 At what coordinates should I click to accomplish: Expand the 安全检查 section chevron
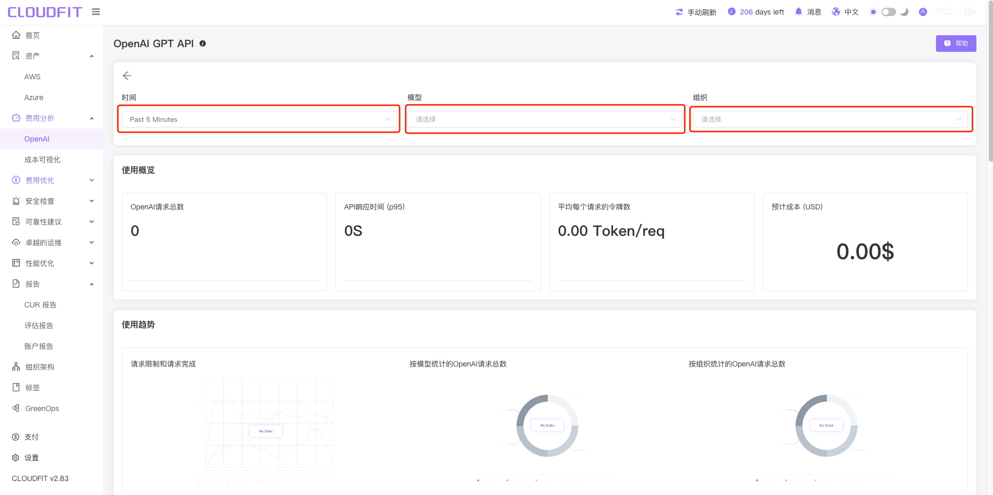[92, 201]
